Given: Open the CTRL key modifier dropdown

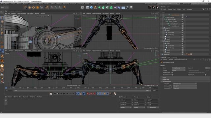Looking at the screenshot, I should (x=185, y=86).
